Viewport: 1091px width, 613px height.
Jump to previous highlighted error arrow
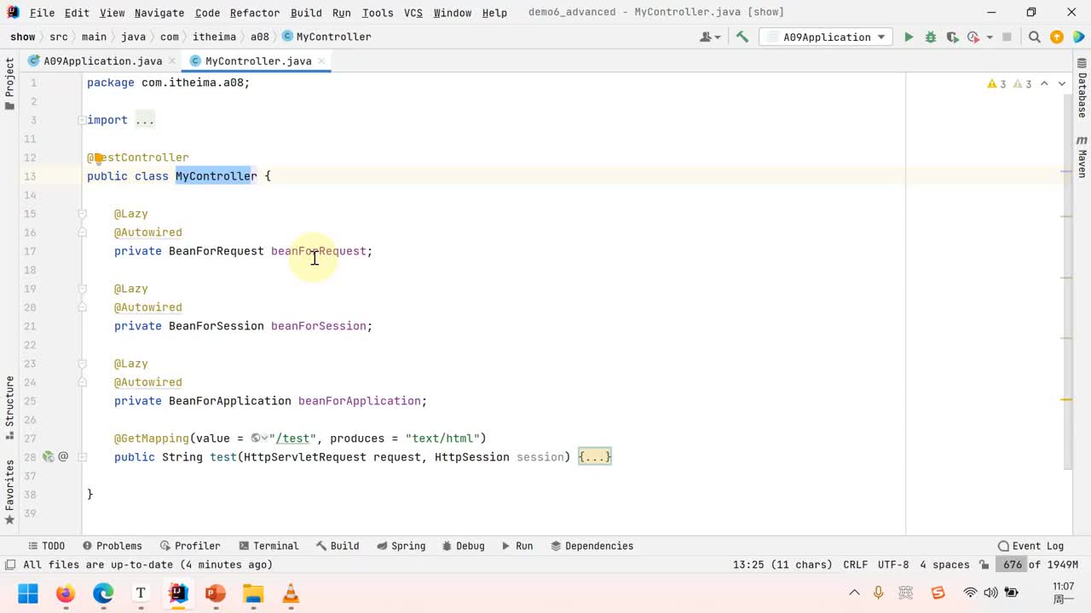[1045, 83]
